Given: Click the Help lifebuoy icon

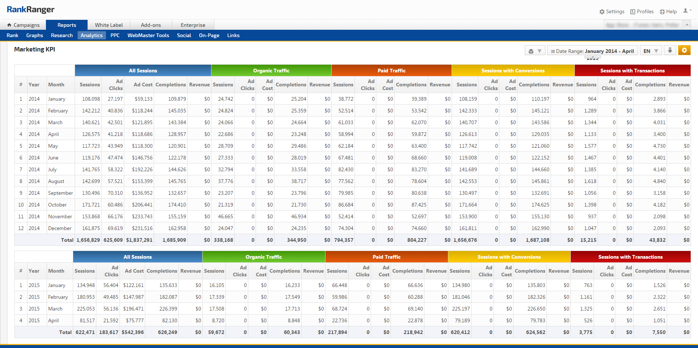Looking at the screenshot, I should (662, 12).
